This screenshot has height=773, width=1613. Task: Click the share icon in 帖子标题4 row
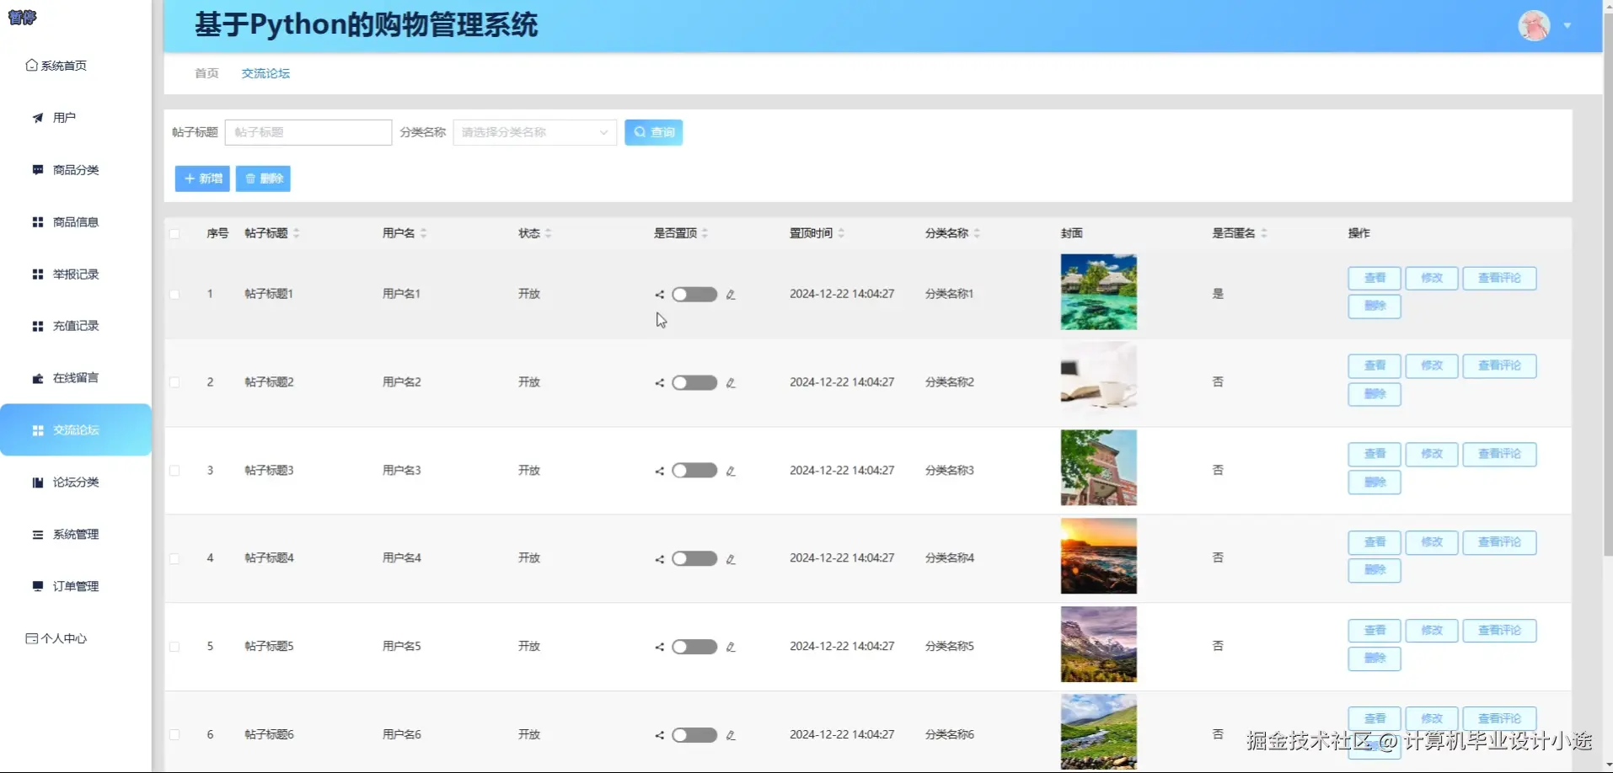[x=659, y=559]
